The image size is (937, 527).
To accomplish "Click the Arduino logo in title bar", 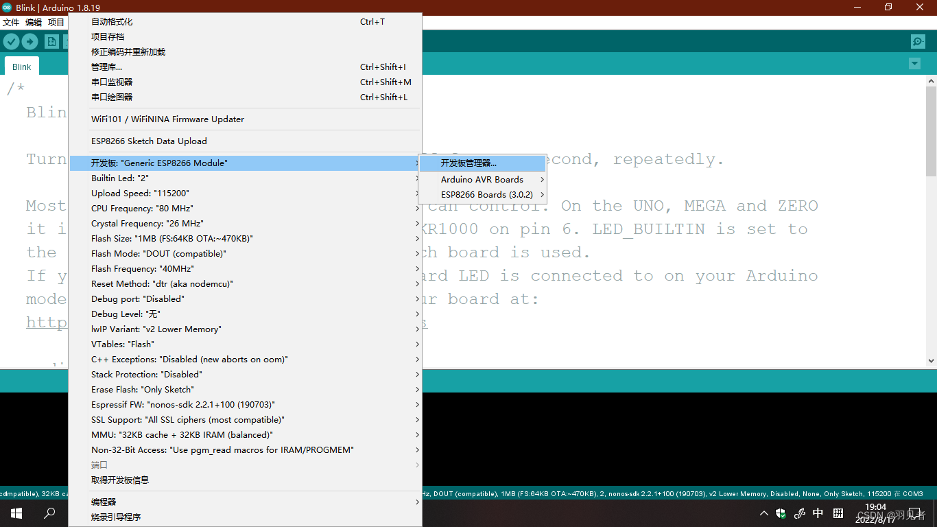I will click(x=8, y=8).
